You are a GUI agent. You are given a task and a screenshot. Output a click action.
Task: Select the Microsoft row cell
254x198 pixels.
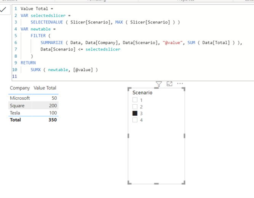20,98
